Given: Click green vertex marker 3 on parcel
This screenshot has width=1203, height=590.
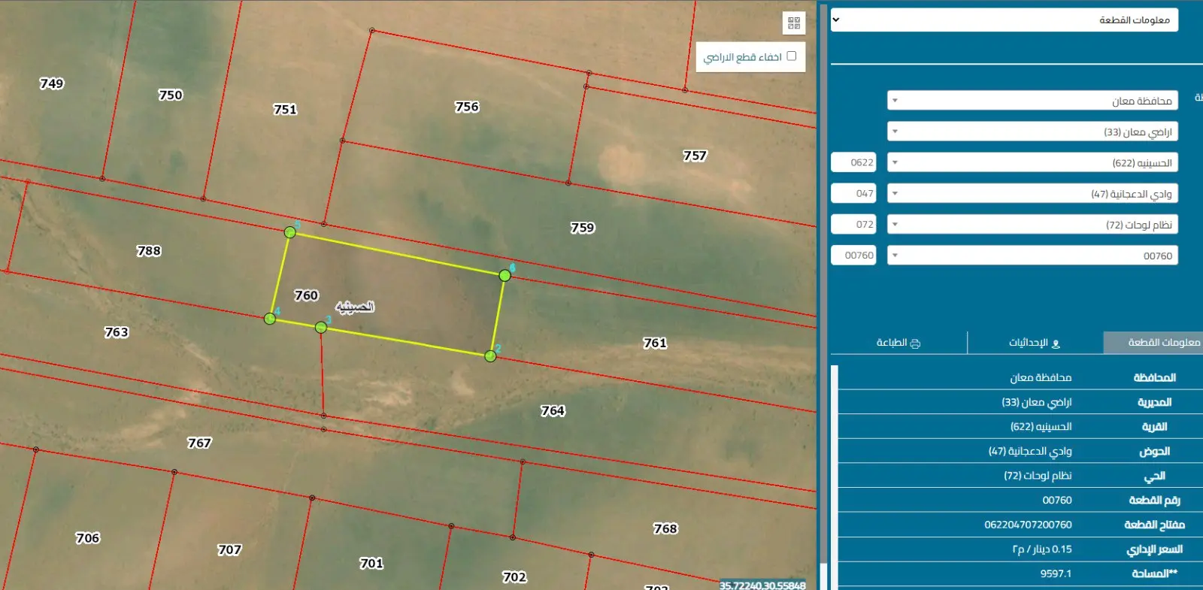Looking at the screenshot, I should pos(321,327).
